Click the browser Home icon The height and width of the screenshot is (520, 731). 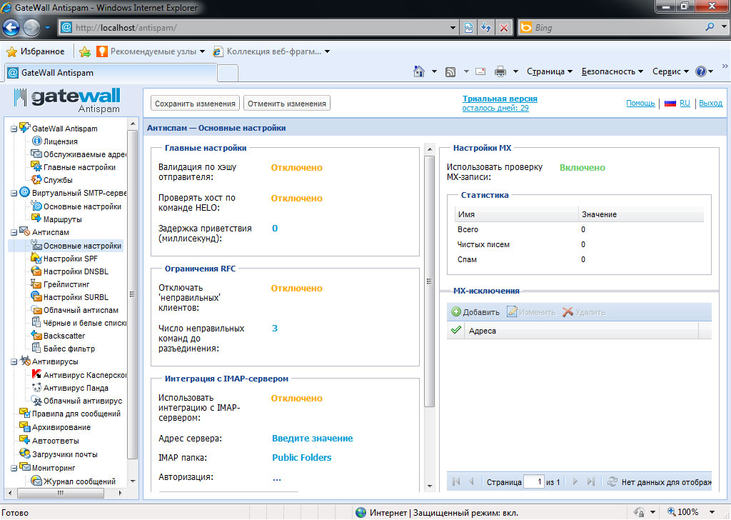point(419,71)
